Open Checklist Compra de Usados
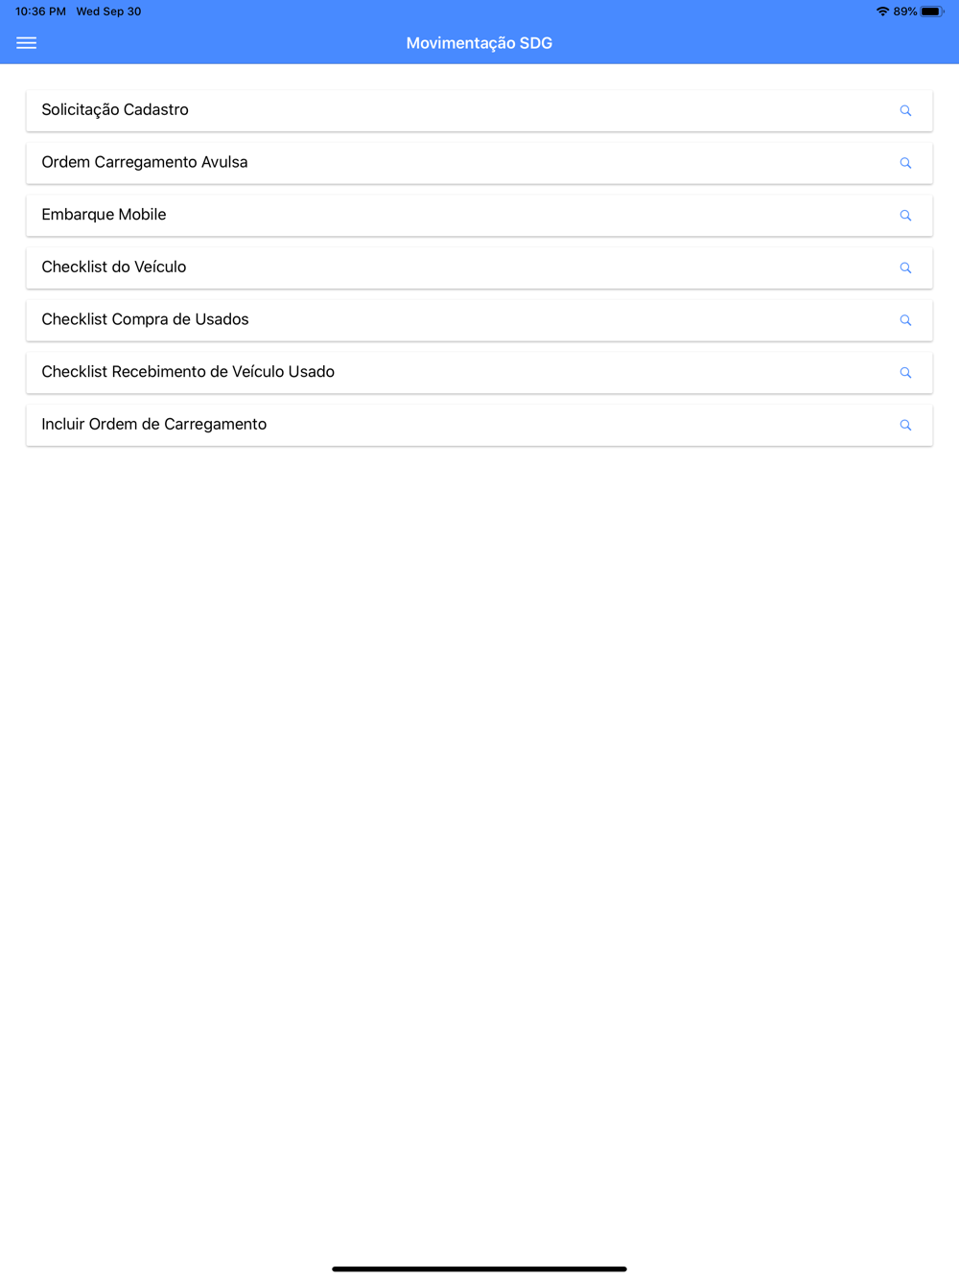 tap(145, 319)
